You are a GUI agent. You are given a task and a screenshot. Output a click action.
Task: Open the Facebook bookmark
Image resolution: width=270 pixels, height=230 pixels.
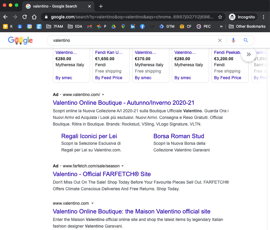142,26
